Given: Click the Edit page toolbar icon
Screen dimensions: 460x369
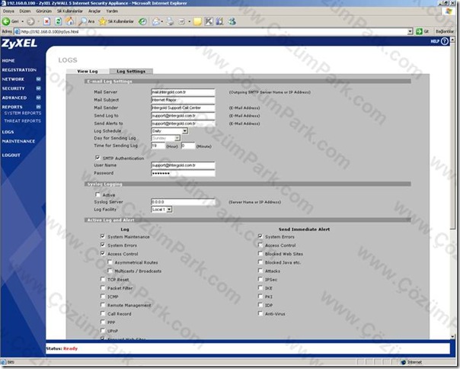Looking at the screenshot, I should coord(182,21).
